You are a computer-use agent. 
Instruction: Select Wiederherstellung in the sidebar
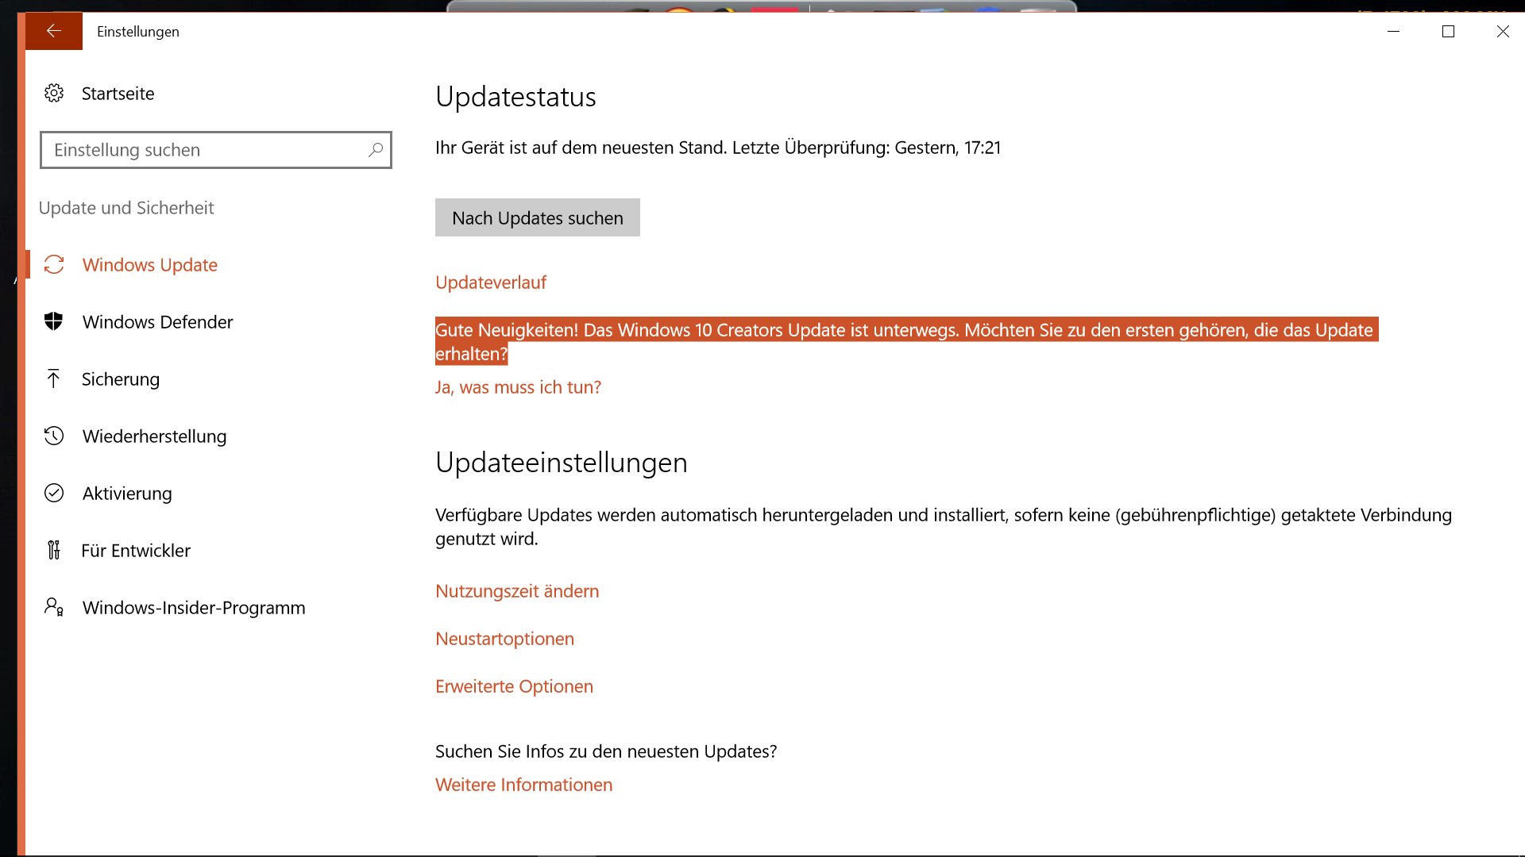(154, 436)
